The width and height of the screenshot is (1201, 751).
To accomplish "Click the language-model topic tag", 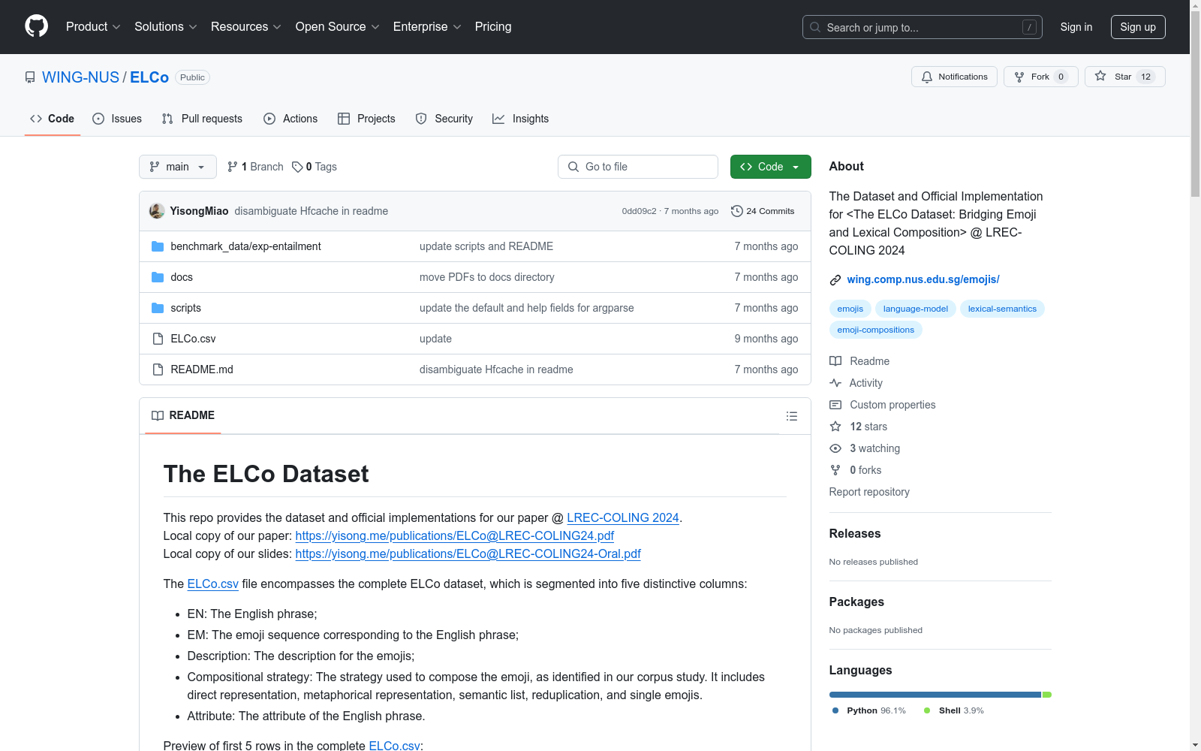I will (916, 309).
